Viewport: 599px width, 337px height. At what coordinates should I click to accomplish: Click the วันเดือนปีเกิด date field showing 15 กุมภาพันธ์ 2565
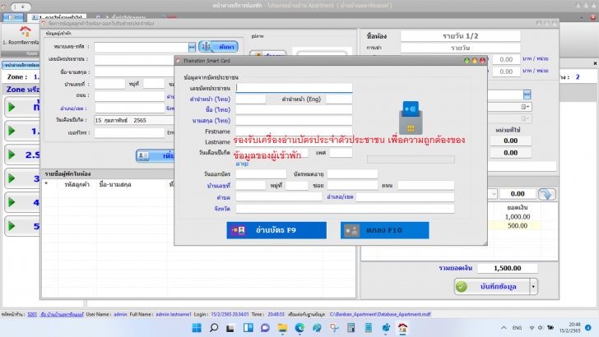[x=133, y=120]
